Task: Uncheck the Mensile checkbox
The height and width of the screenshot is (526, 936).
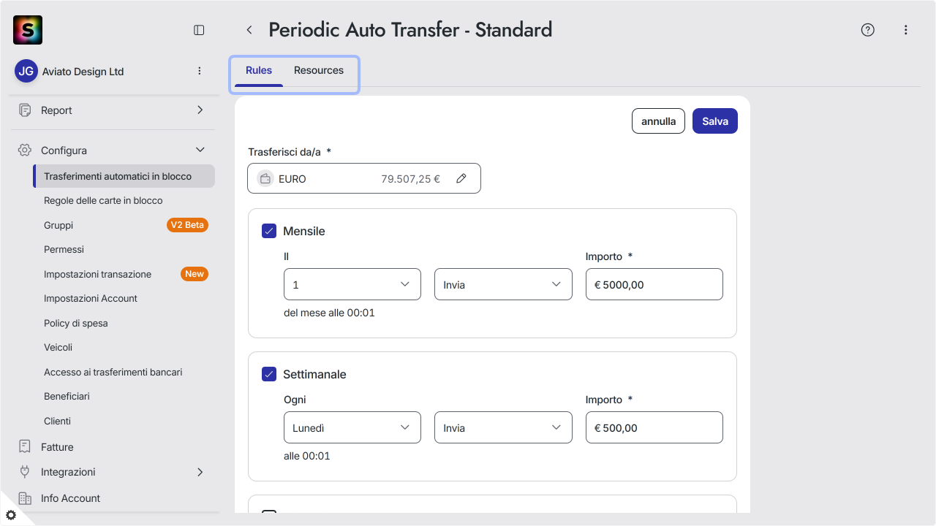Action: pos(269,231)
